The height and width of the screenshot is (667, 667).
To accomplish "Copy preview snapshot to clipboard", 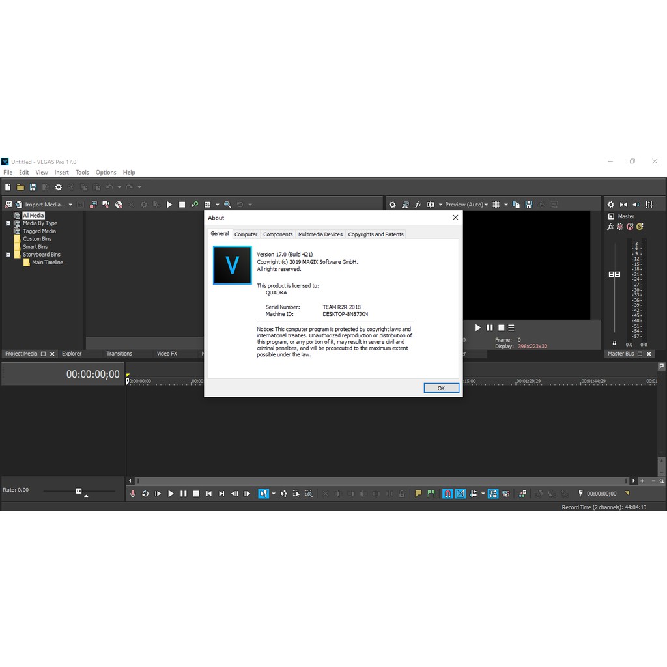I will click(516, 205).
